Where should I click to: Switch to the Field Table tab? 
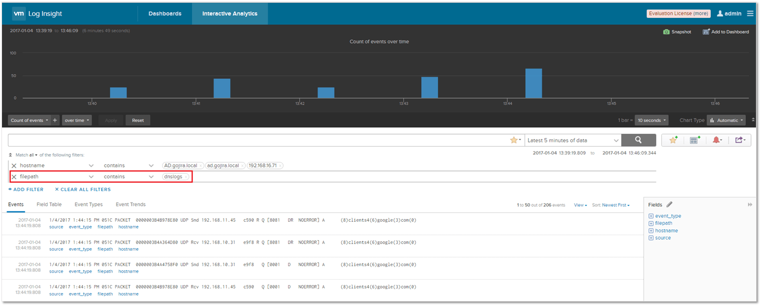(49, 204)
